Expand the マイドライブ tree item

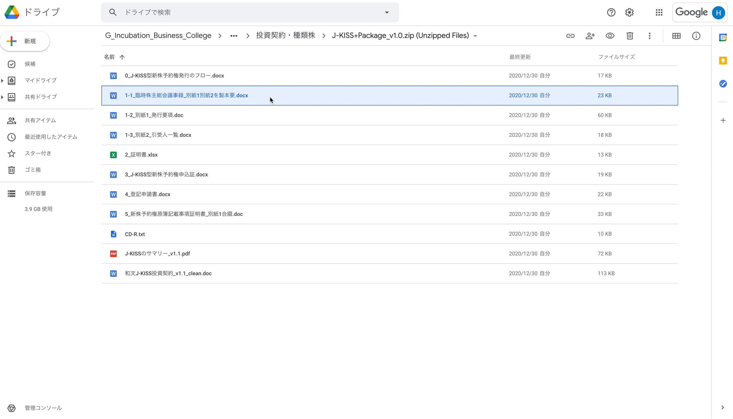3,81
